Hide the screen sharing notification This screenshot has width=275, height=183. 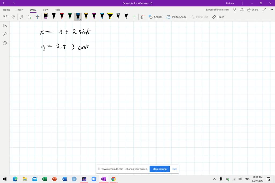click(x=174, y=169)
